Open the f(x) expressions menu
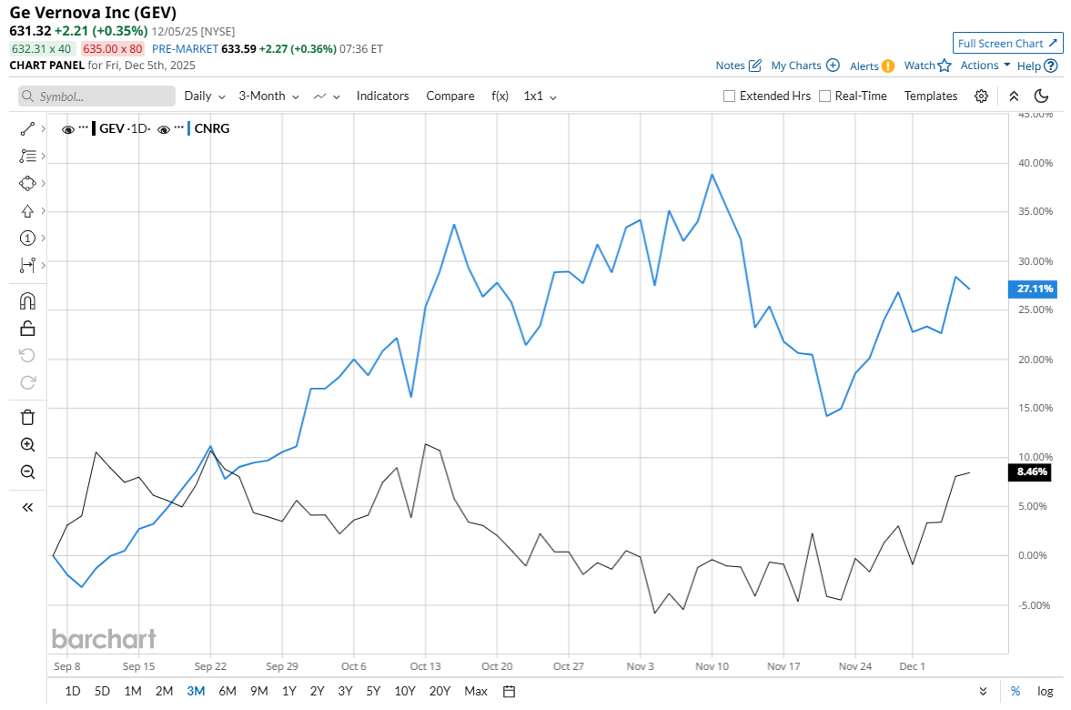The width and height of the screenshot is (1071, 710). pos(500,96)
